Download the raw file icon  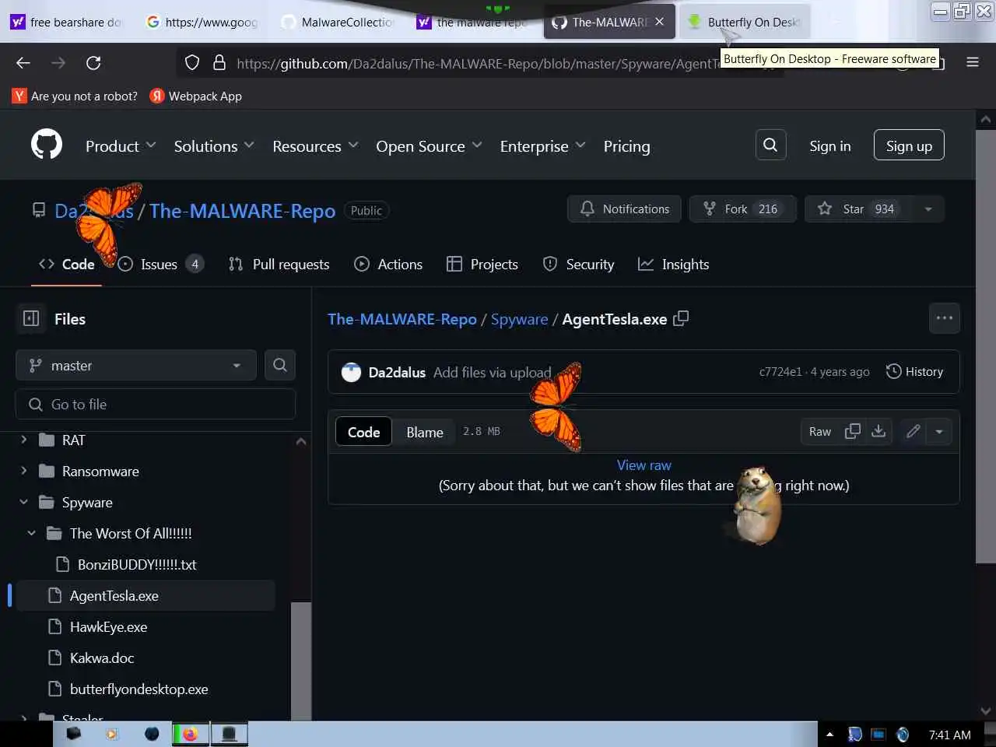879,431
